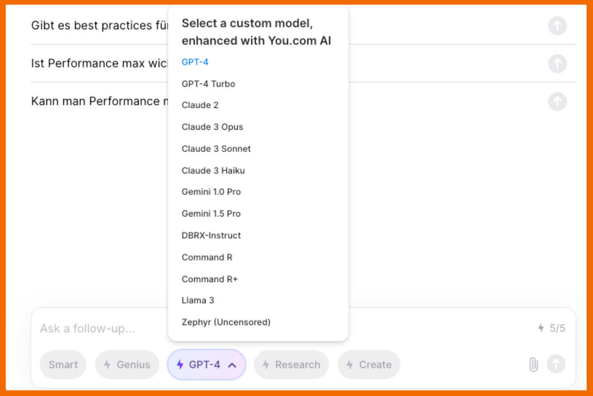
Task: Switch to Create mode
Action: pyautogui.click(x=369, y=365)
